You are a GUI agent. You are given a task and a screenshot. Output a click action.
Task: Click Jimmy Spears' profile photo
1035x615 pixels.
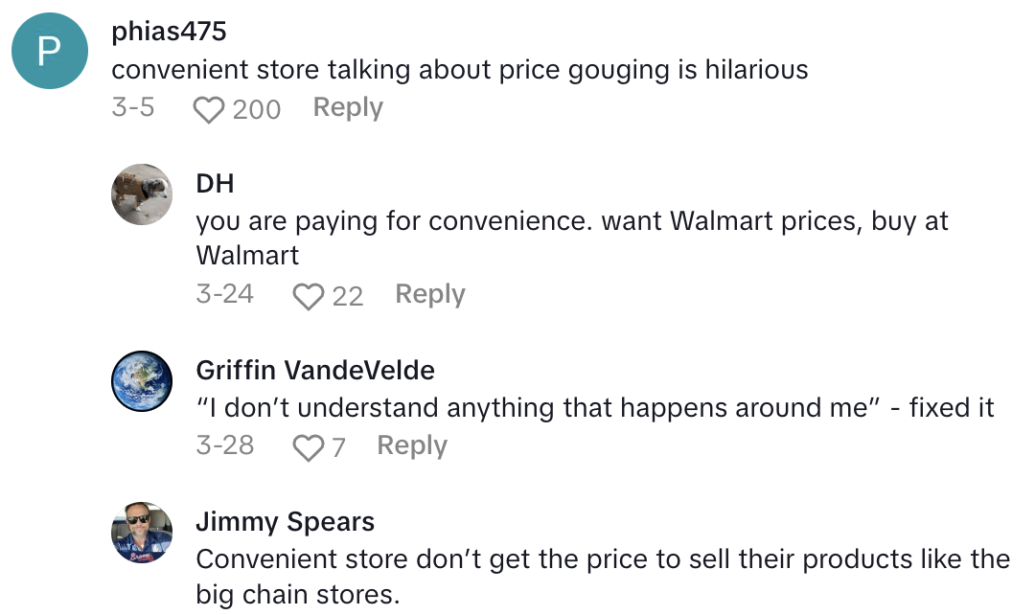[143, 535]
